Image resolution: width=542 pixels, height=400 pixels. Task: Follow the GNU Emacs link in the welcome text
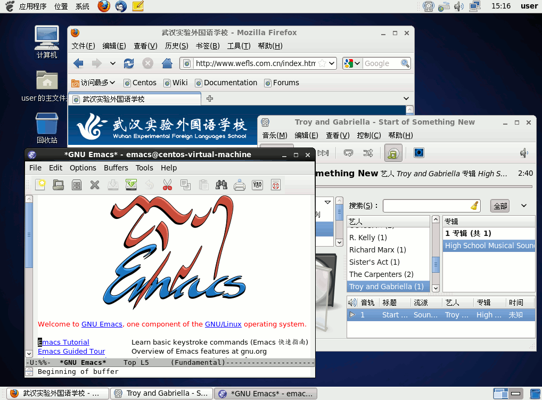pos(102,324)
